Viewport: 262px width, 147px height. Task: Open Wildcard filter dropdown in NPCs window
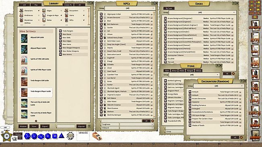point(137,128)
